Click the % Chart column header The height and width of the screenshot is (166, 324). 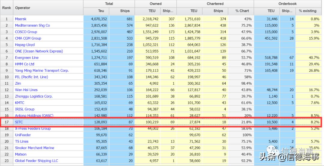(x=242, y=11)
